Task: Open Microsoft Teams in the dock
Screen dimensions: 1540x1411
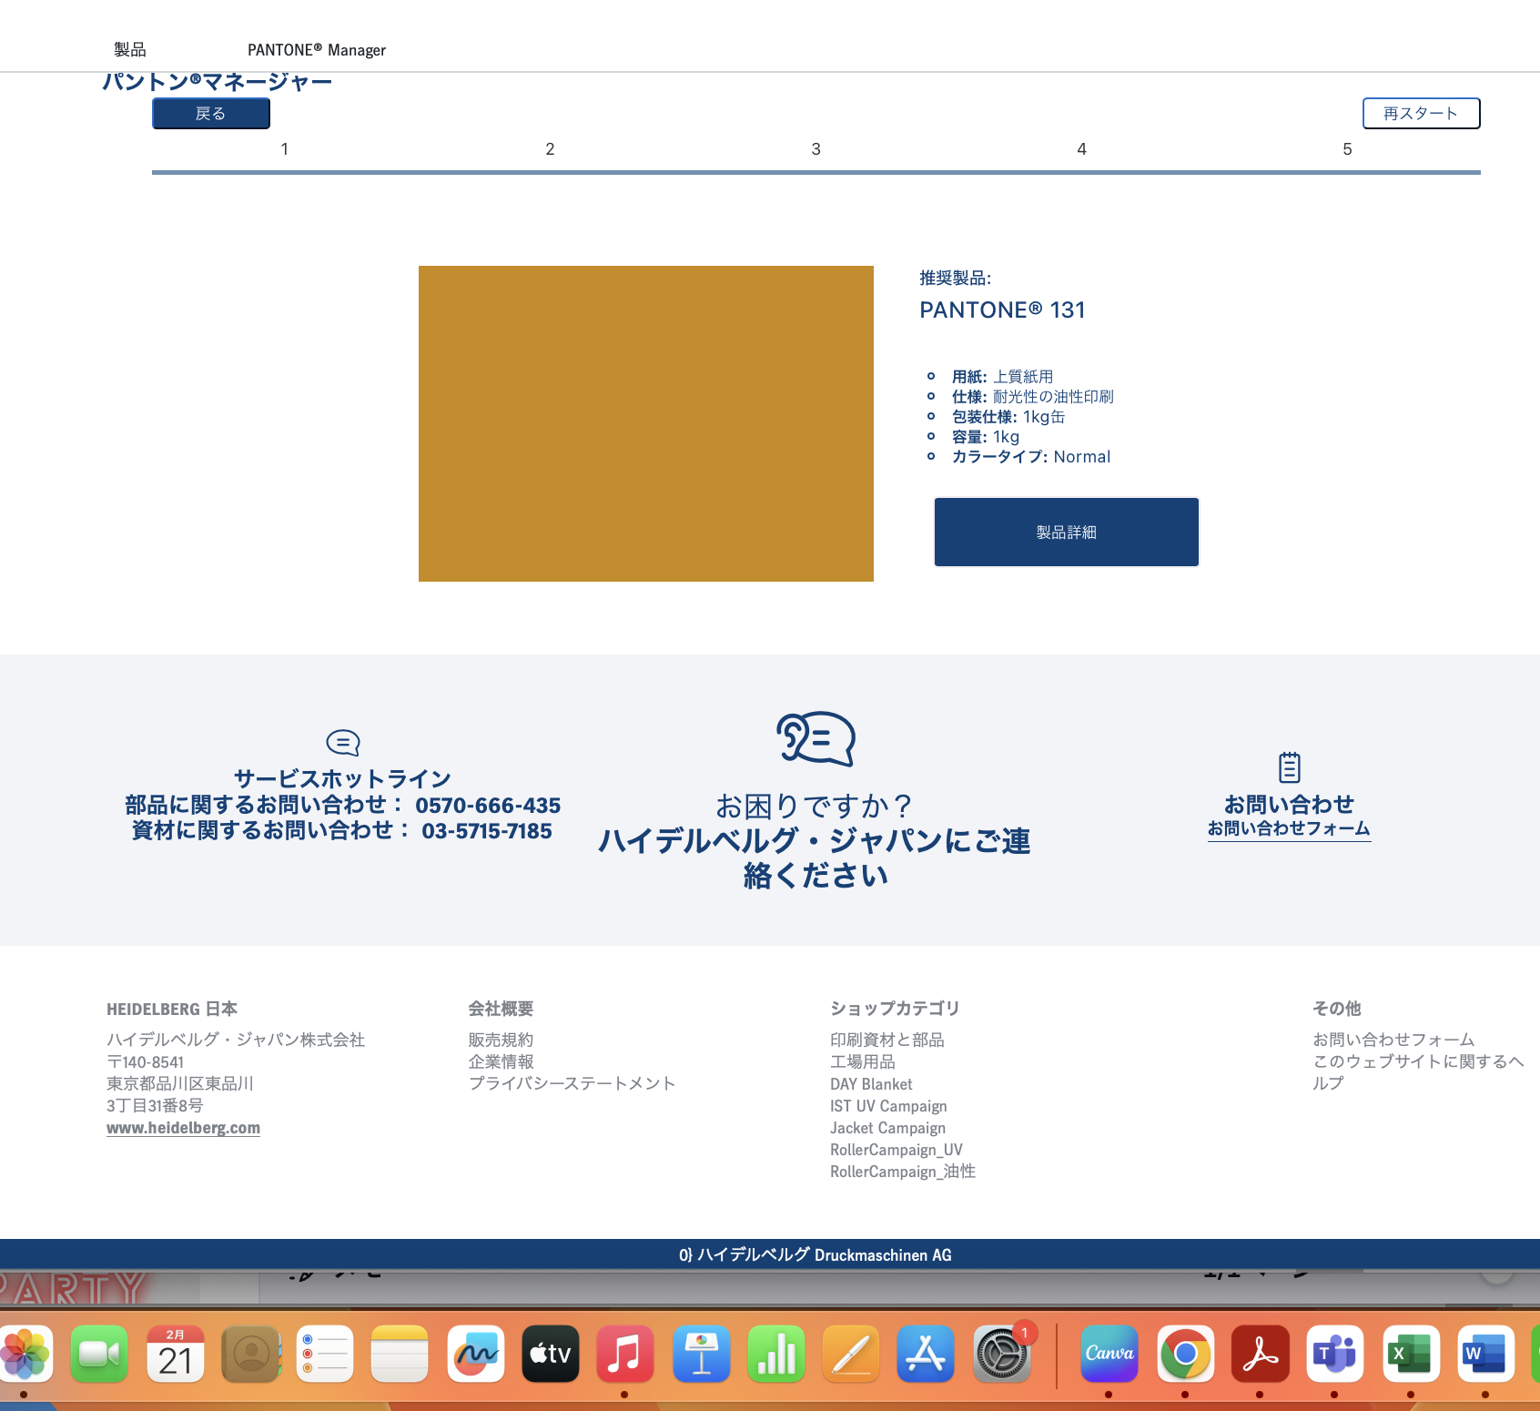Action: 1335,1354
